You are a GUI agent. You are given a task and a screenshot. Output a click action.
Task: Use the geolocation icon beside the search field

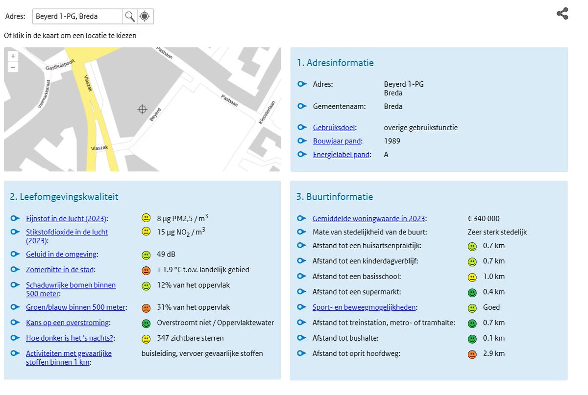(x=143, y=16)
